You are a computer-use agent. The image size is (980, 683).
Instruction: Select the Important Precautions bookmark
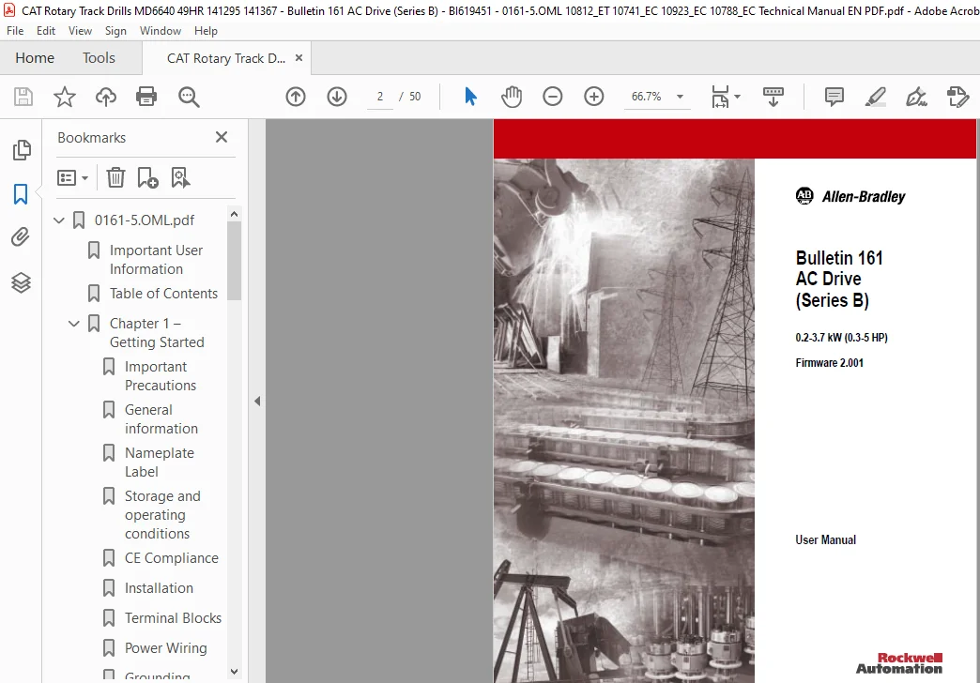click(161, 375)
